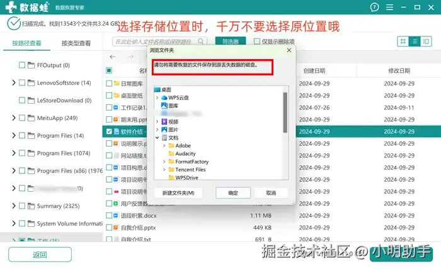Expand Adobe subfolder in dialog
The width and height of the screenshot is (441, 269).
[x=164, y=146]
